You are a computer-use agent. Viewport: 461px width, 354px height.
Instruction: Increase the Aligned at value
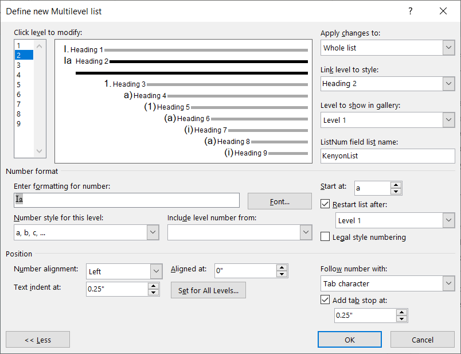tap(282, 267)
